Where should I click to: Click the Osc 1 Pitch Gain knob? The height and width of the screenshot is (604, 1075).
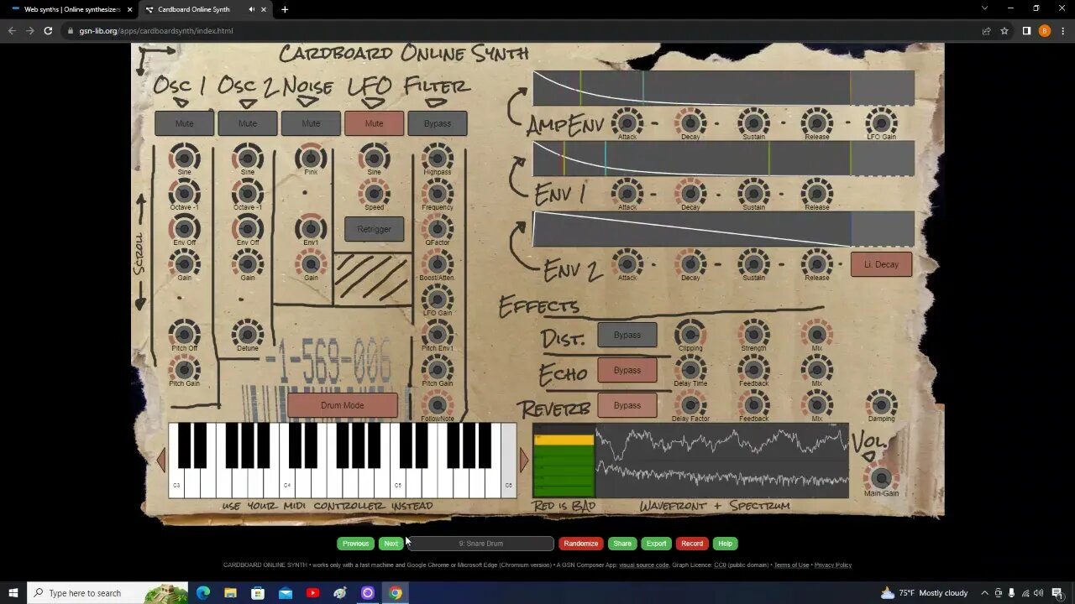pyautogui.click(x=184, y=369)
